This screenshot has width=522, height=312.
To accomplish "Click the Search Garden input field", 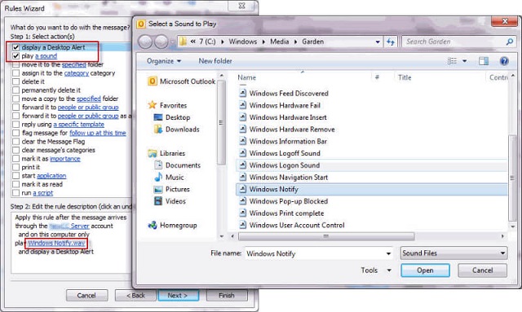I will (x=454, y=42).
